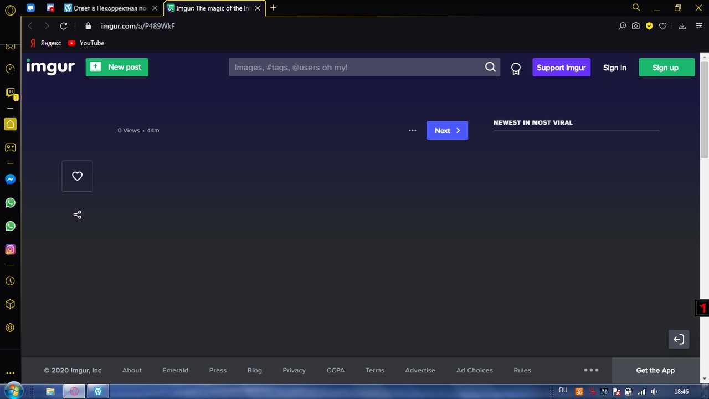Click the heart favorite button on post
The width and height of the screenshot is (709, 399).
(x=77, y=176)
